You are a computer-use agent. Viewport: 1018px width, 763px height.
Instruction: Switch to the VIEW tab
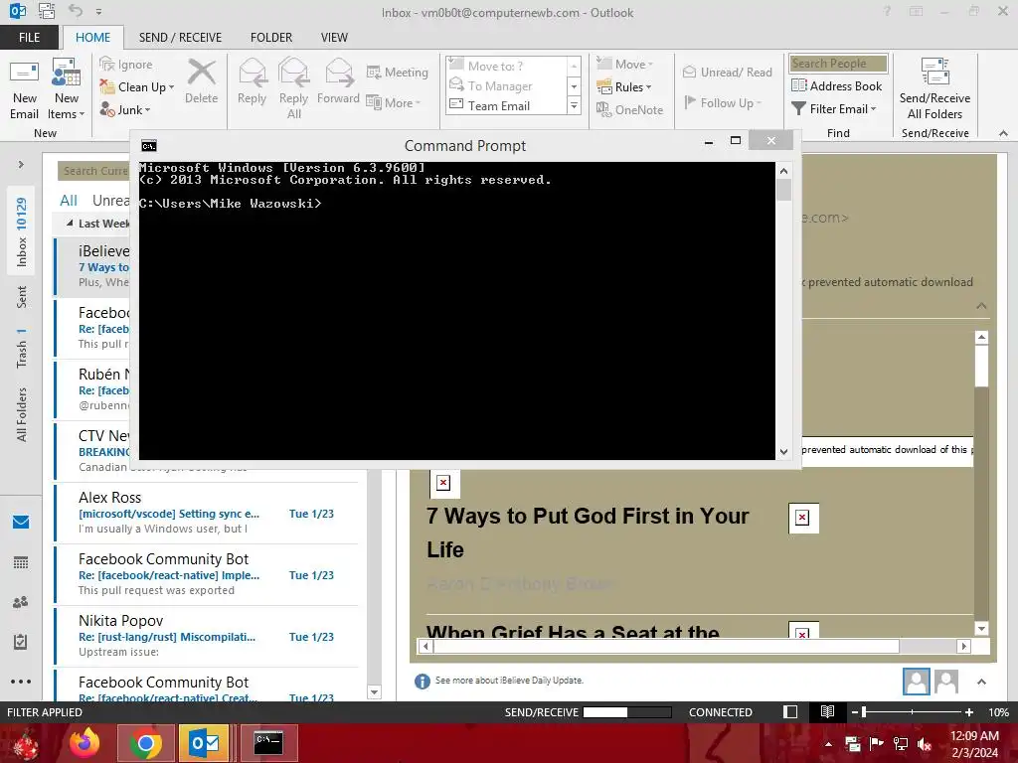point(334,37)
